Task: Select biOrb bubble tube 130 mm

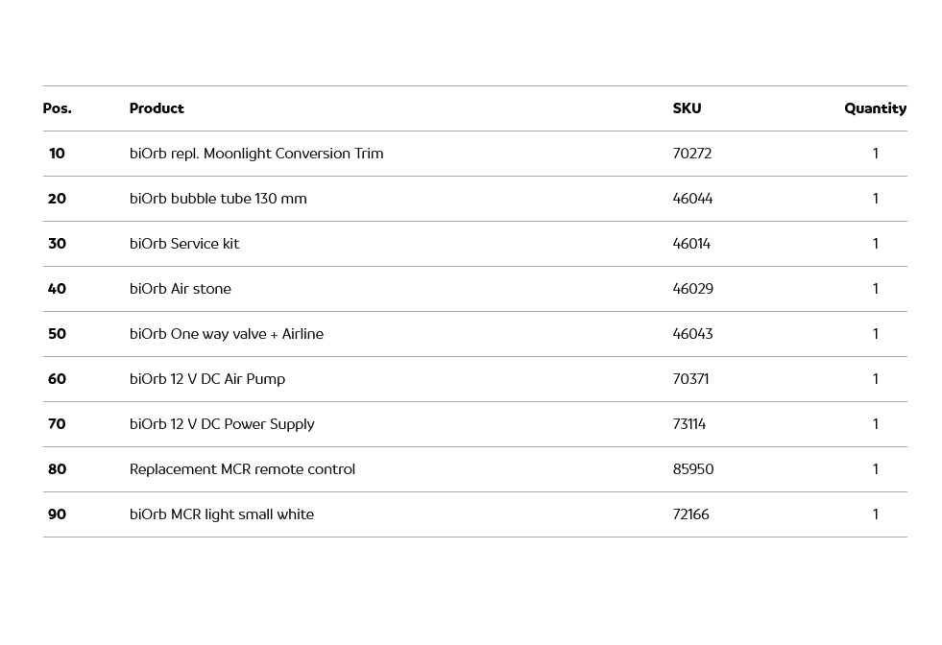Action: (x=218, y=199)
